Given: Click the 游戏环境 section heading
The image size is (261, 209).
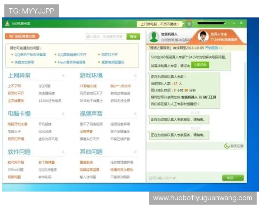Looking at the screenshot, I should click(91, 75).
